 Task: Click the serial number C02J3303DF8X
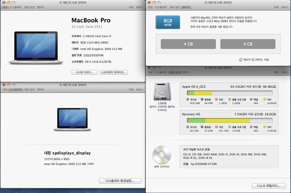click(94, 56)
